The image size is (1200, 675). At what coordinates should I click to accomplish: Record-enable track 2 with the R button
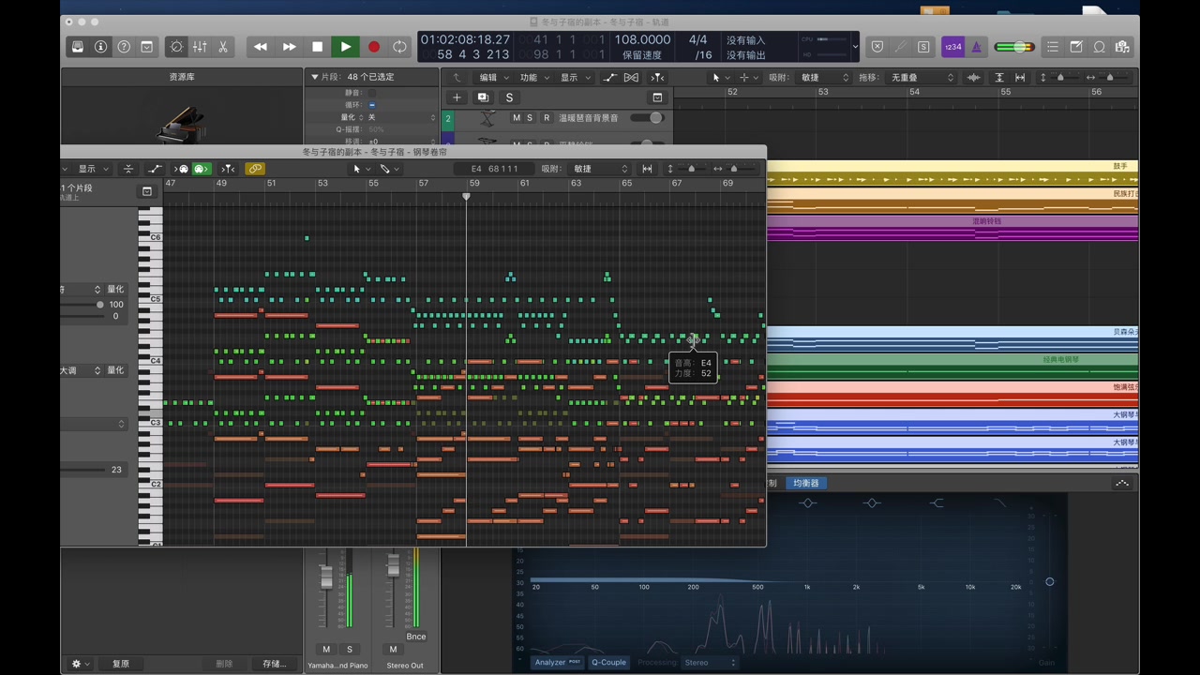(547, 118)
